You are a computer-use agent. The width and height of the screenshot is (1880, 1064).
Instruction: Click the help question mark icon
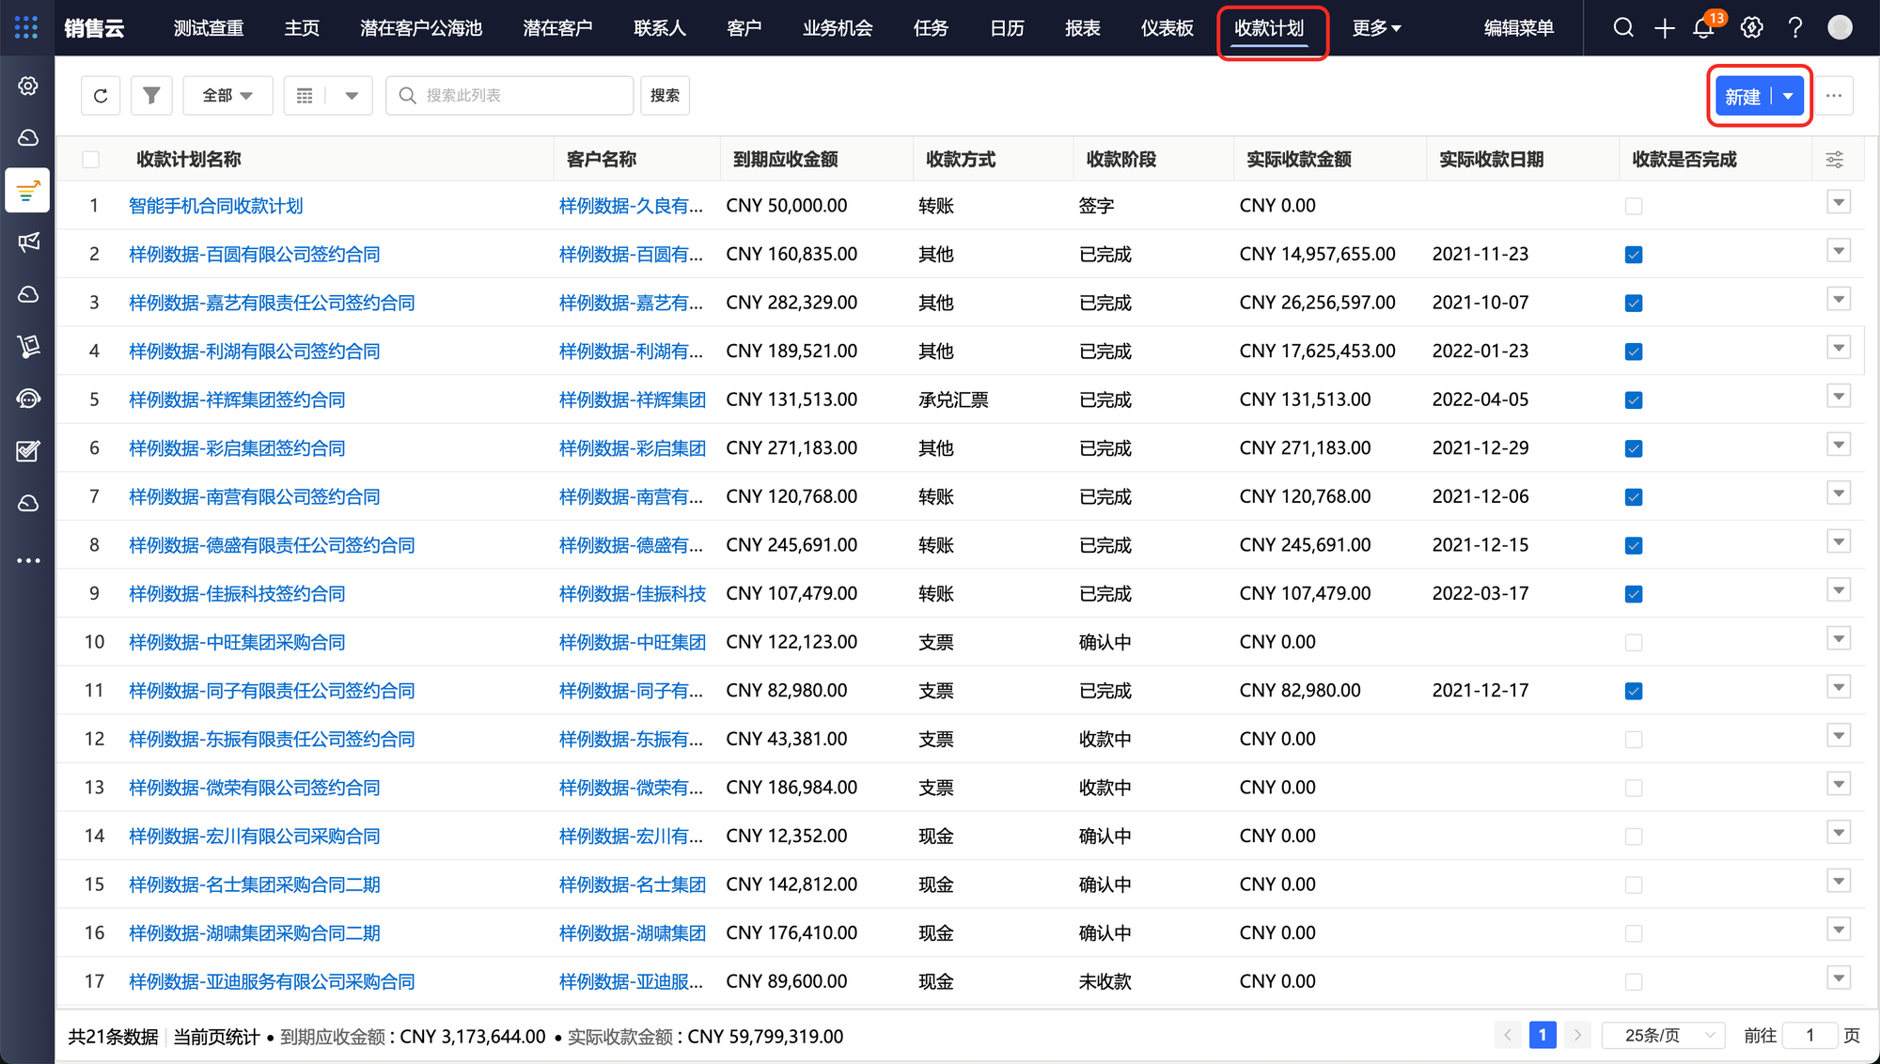point(1795,28)
